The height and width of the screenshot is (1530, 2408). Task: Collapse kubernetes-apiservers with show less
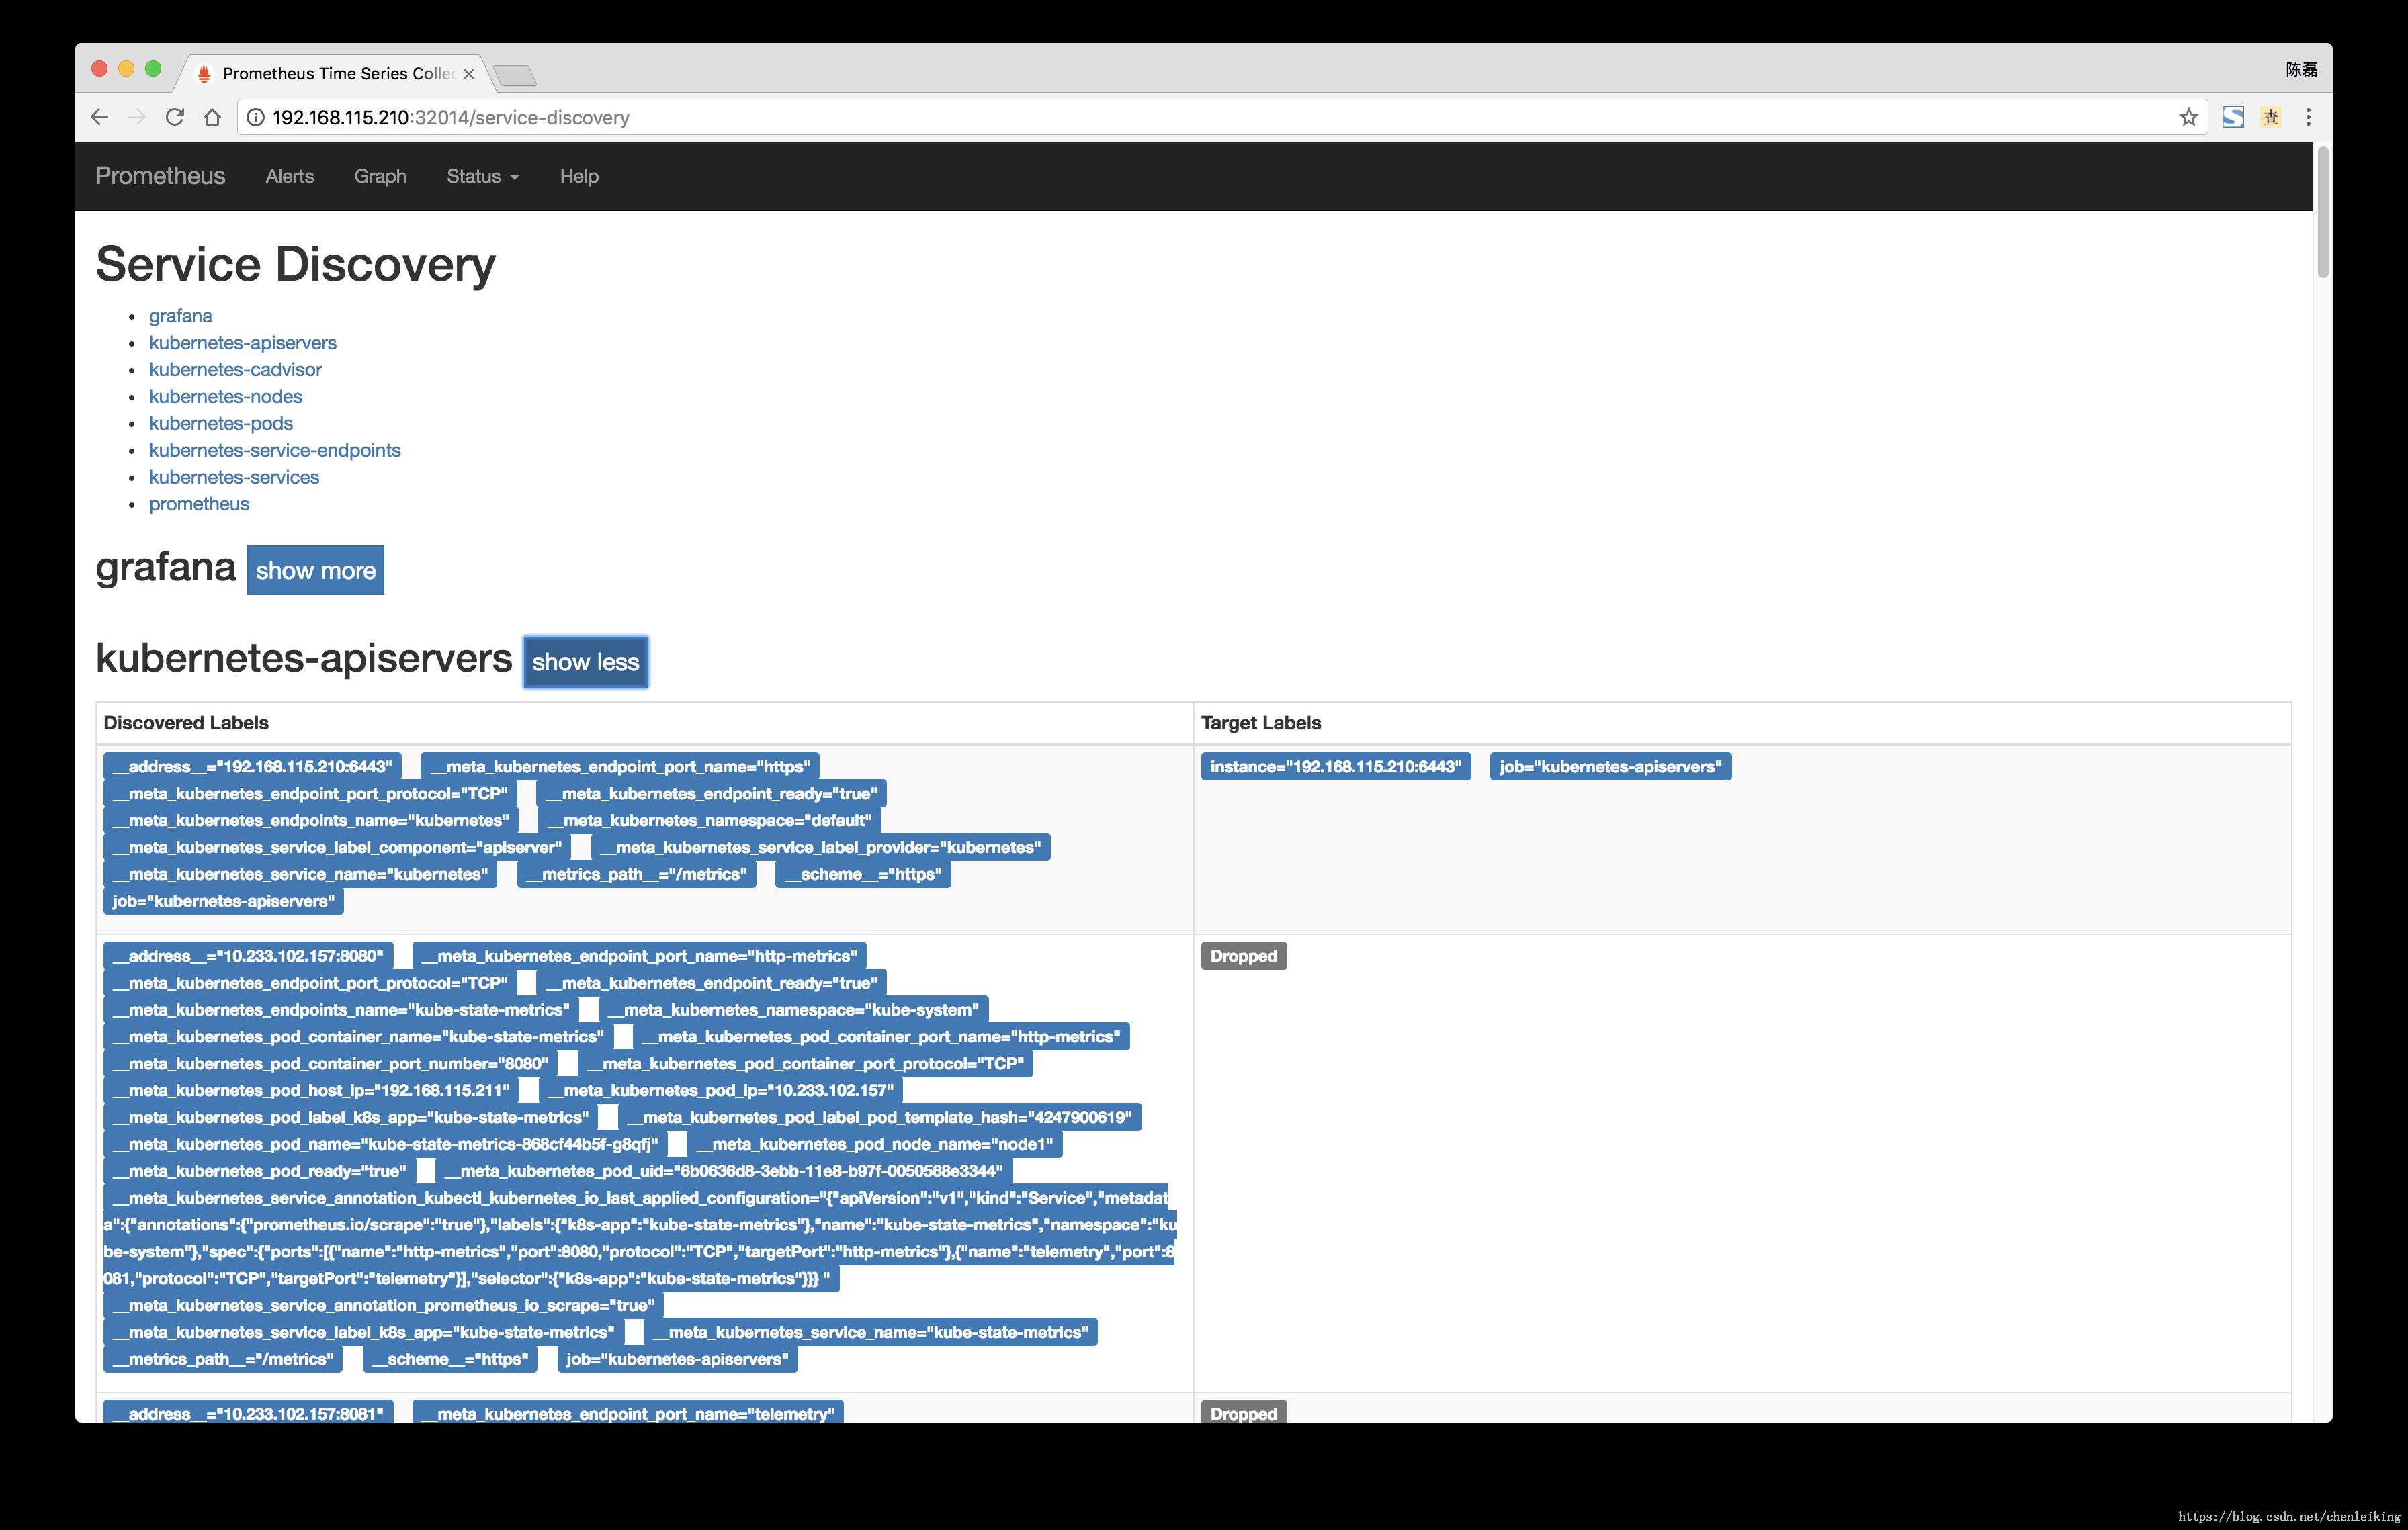[x=585, y=662]
